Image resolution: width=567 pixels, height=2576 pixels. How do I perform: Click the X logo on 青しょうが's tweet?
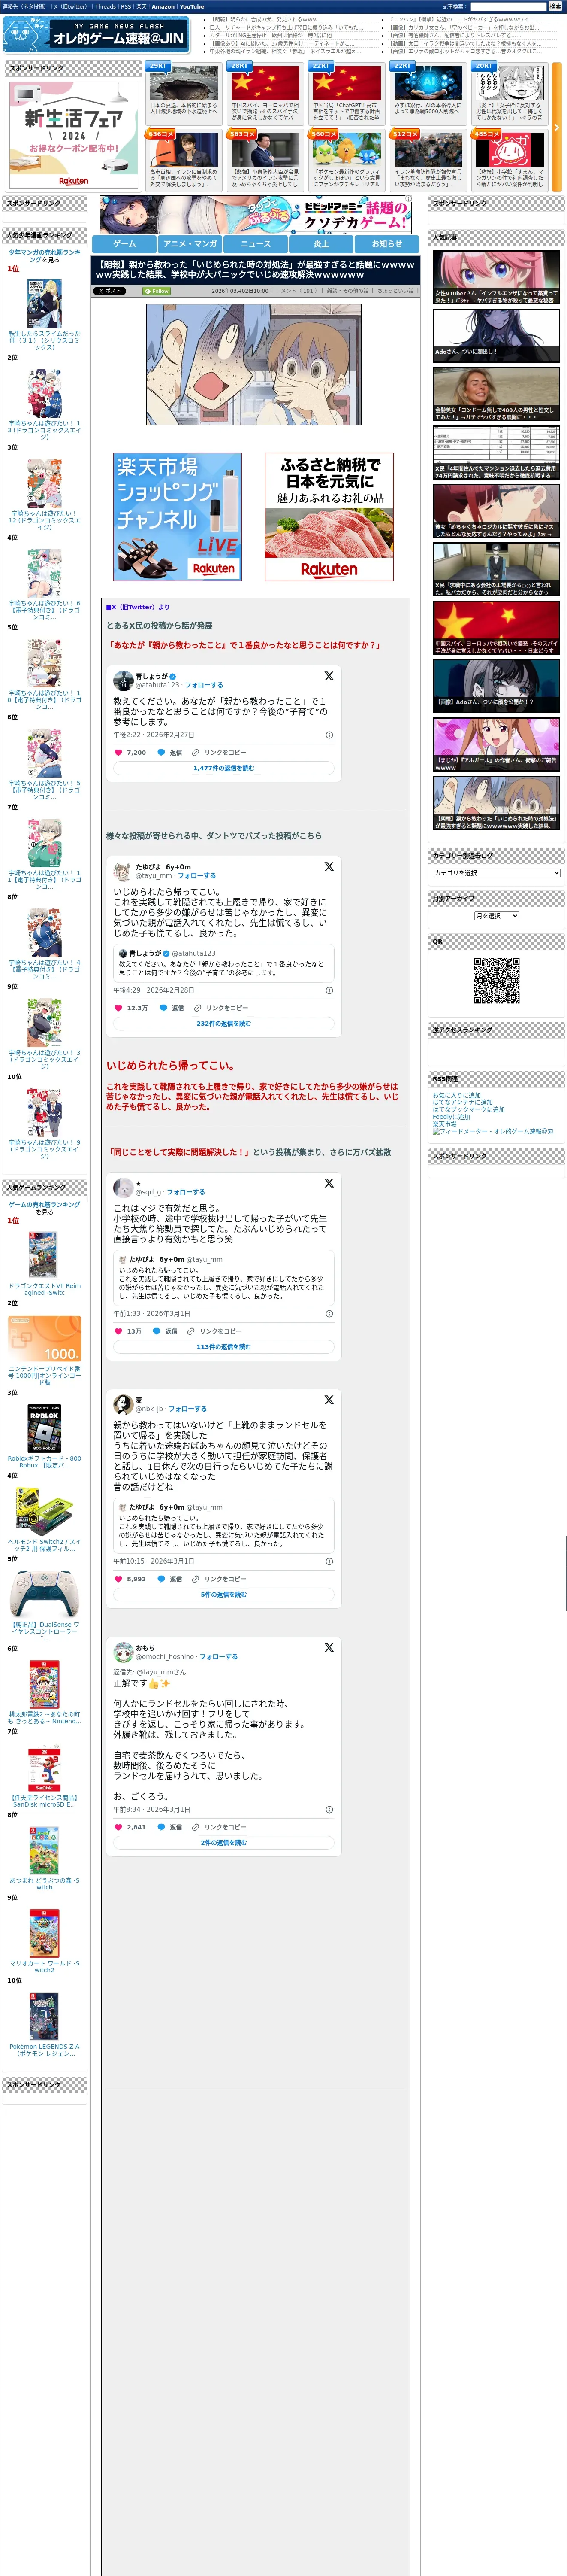pos(329,677)
